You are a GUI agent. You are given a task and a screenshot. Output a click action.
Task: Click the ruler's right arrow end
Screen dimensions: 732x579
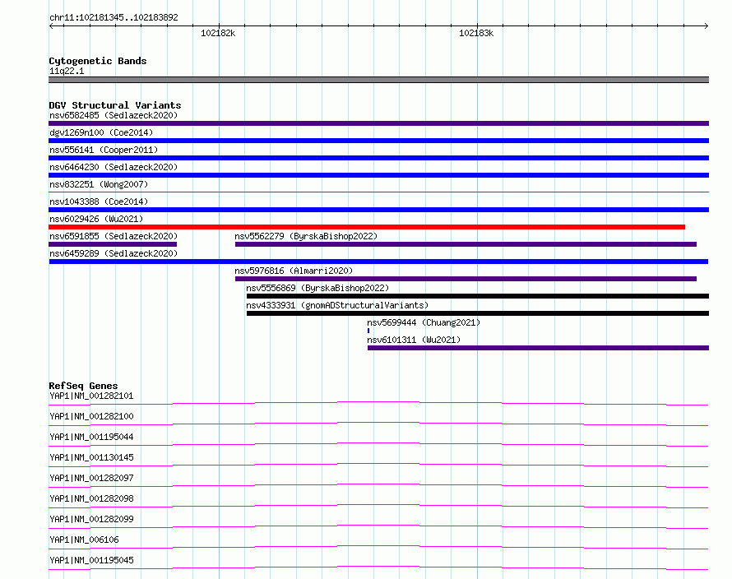[x=707, y=25]
